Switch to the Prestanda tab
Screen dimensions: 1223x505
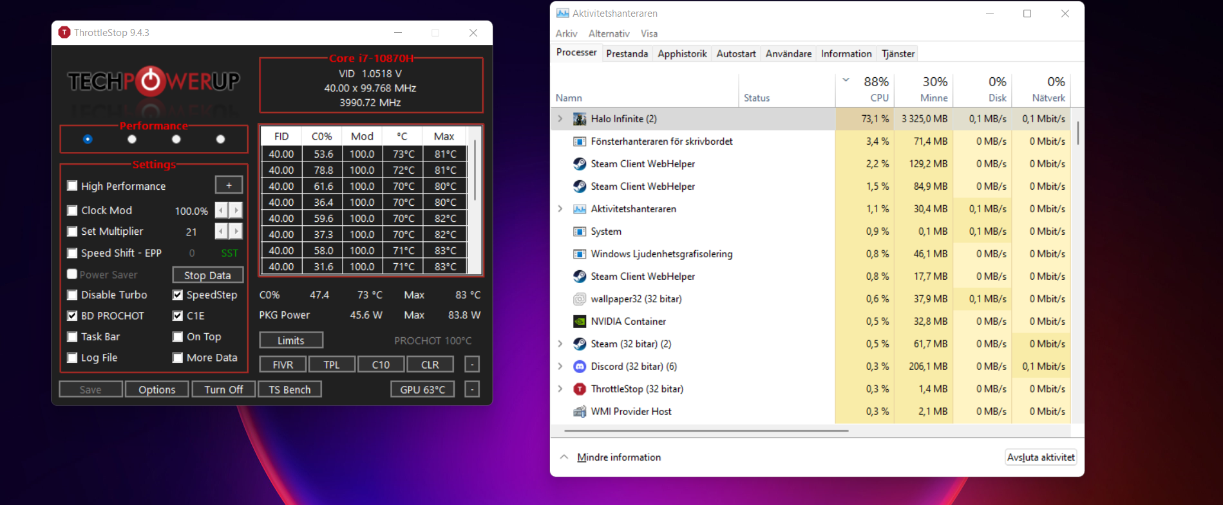coord(627,53)
